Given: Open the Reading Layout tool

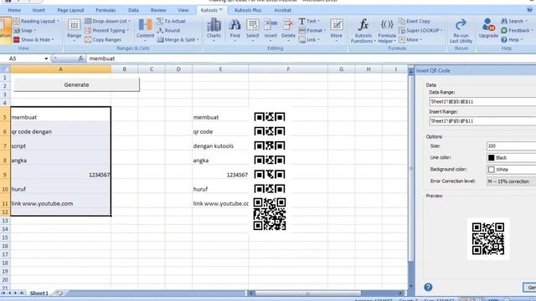Looking at the screenshot, I should pyautogui.click(x=36, y=21).
